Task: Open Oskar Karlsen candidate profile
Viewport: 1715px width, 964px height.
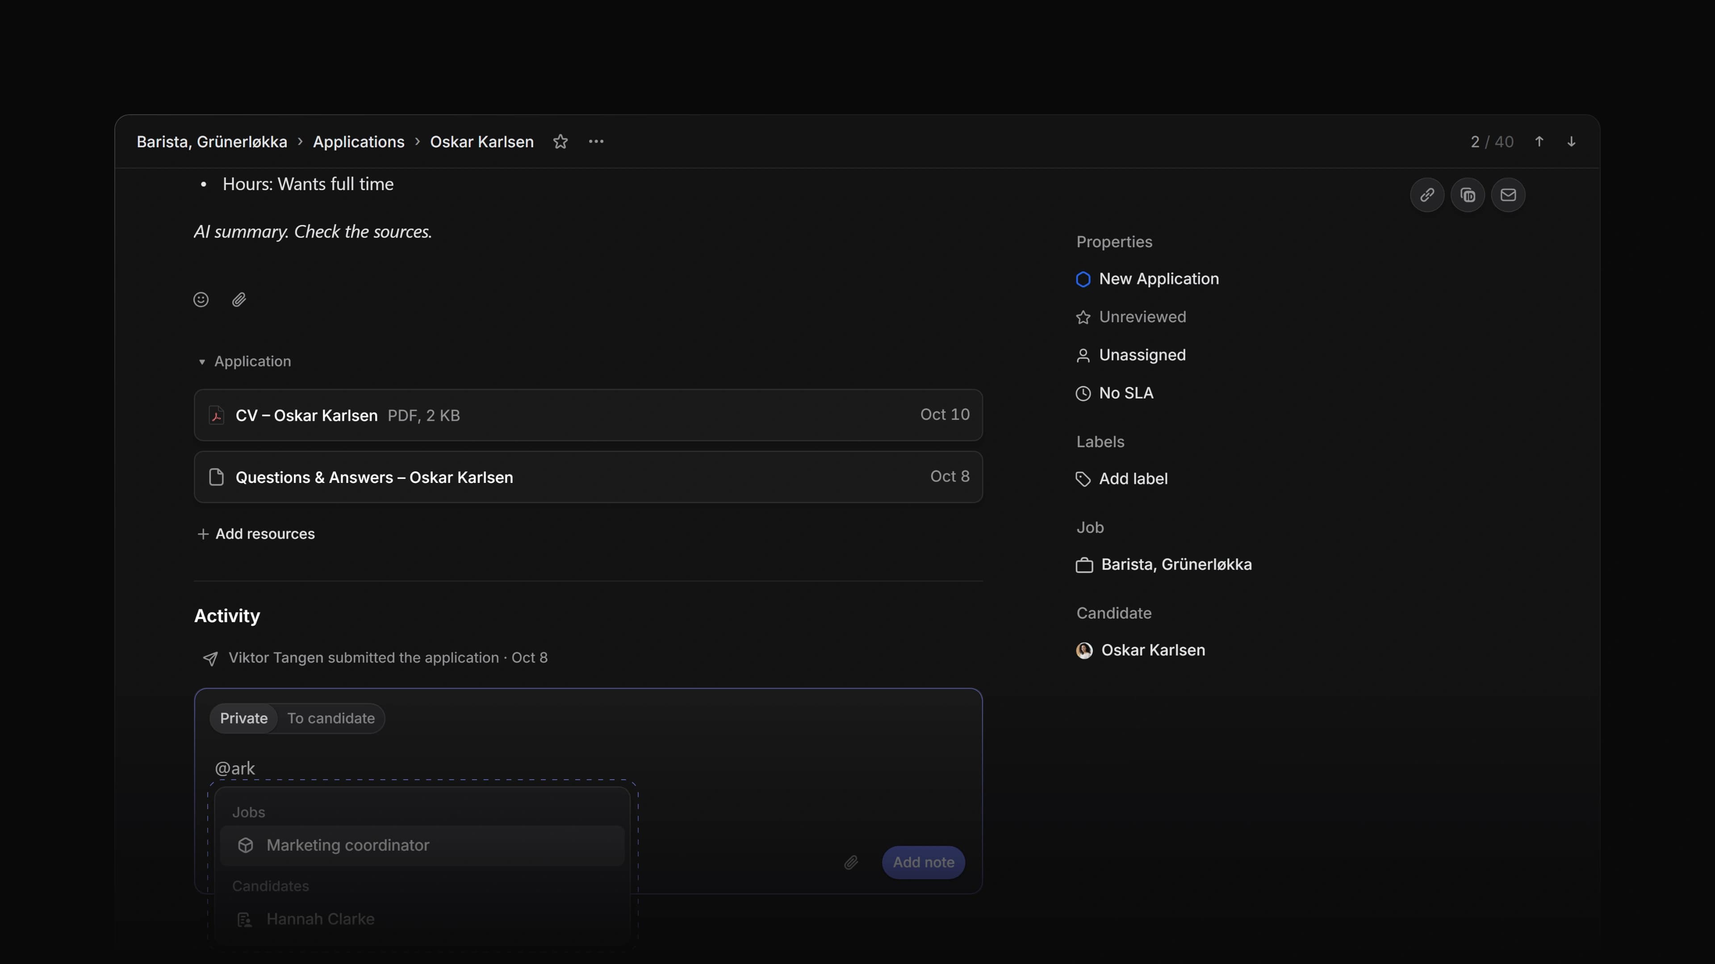Action: pos(1141,650)
